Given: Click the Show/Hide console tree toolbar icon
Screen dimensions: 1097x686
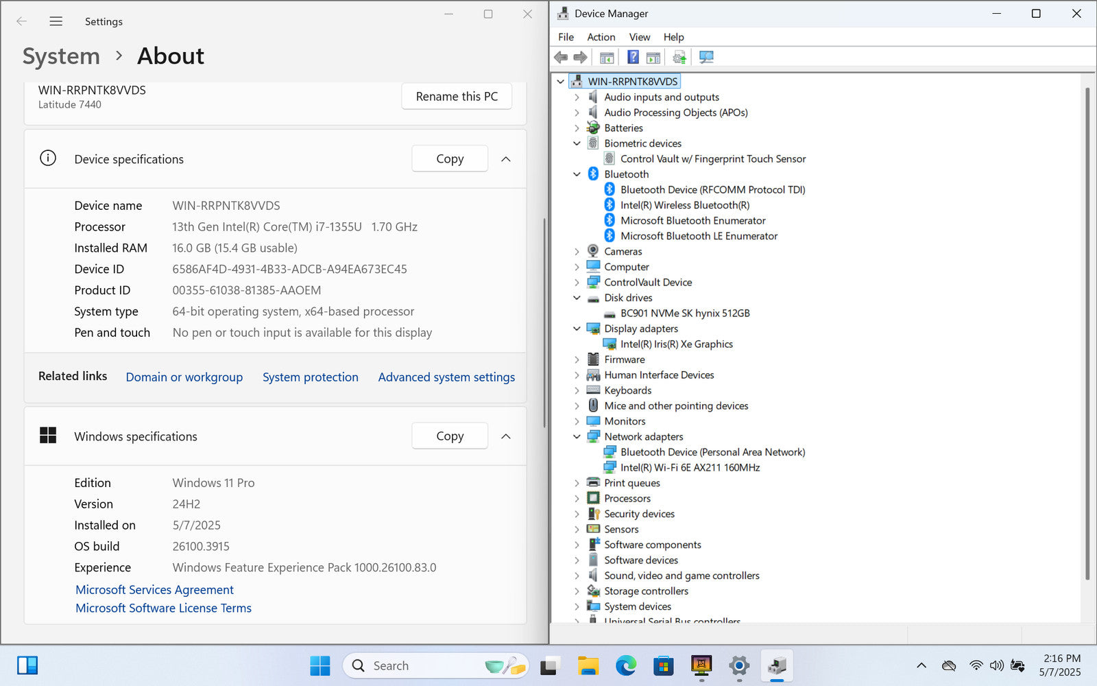Looking at the screenshot, I should pos(607,57).
